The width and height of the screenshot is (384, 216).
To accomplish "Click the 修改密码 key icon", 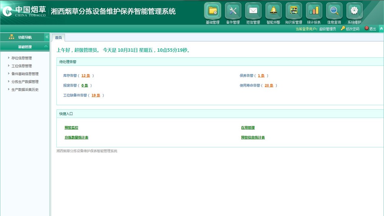I will [x=343, y=28].
